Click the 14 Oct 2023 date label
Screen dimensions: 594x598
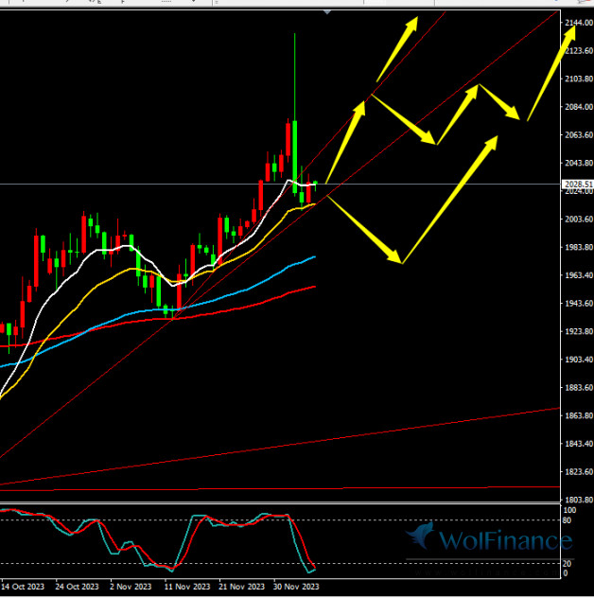(x=21, y=587)
